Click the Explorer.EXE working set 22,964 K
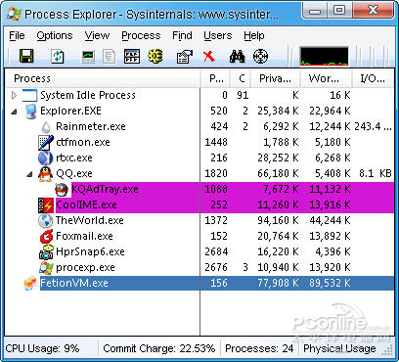The height and width of the screenshot is (362, 399). click(330, 111)
